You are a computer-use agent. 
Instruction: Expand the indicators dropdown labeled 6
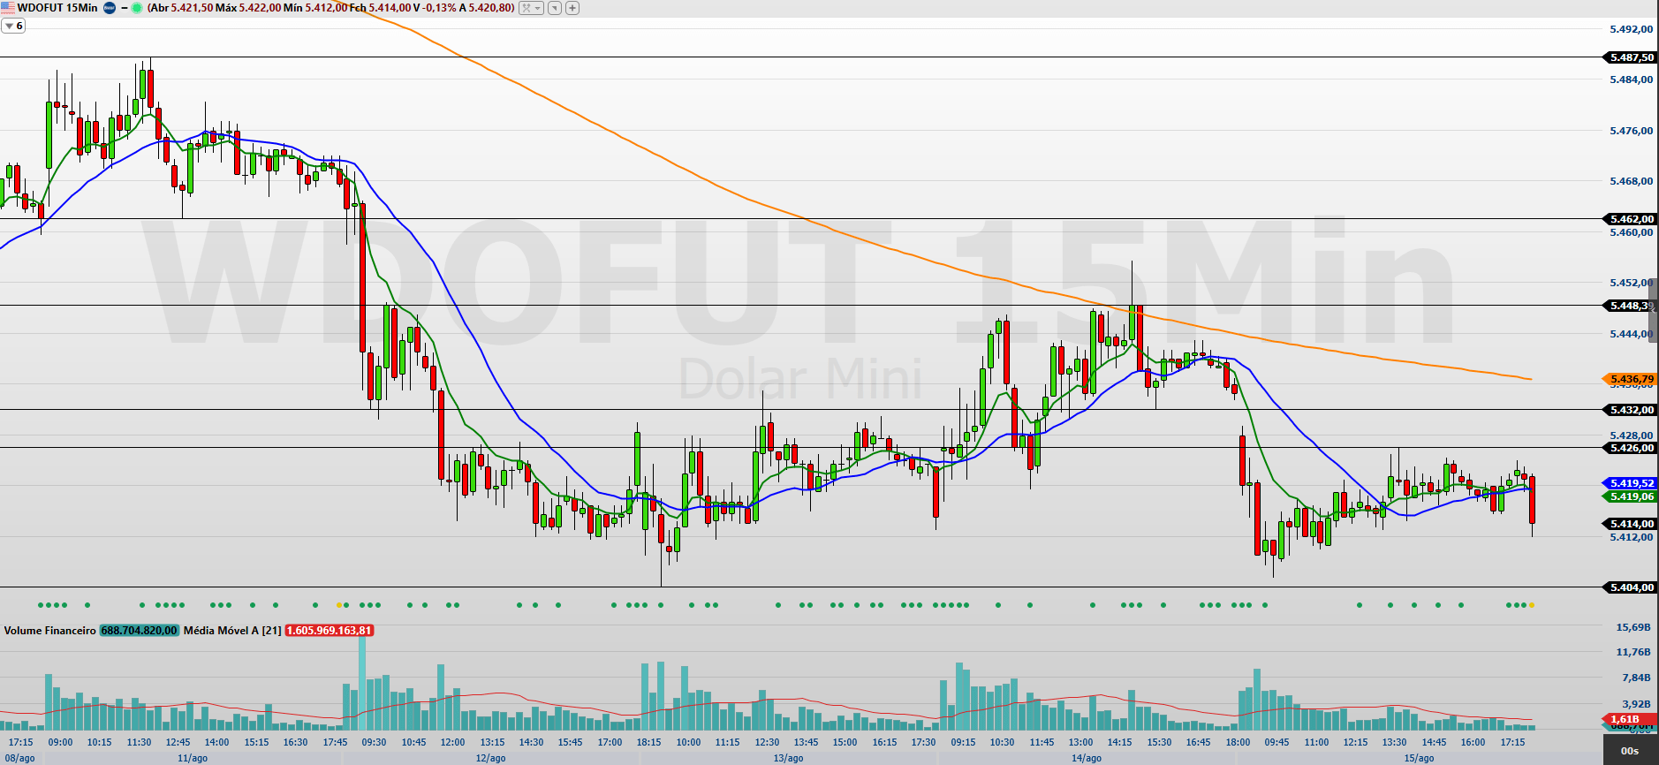coord(13,27)
